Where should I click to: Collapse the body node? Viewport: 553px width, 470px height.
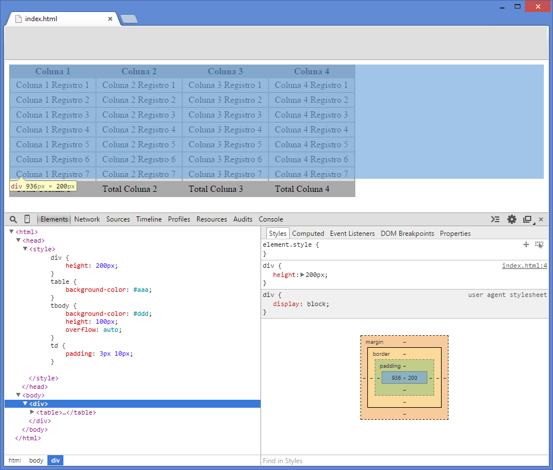[x=18, y=395]
